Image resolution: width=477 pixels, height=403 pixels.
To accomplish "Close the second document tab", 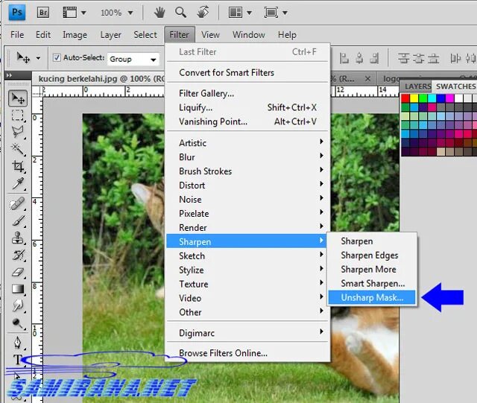I will [x=367, y=79].
